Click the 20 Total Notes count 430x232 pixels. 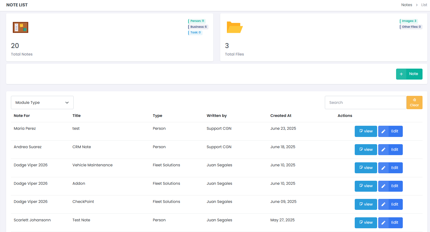[15, 46]
